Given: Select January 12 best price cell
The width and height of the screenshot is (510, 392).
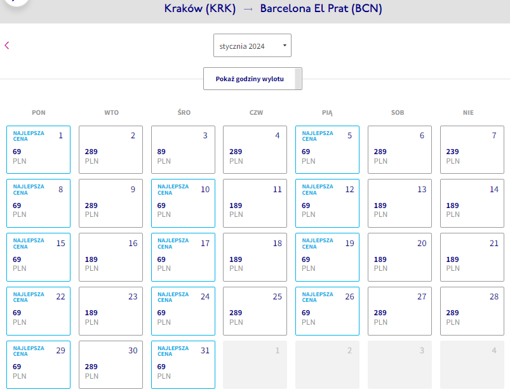Looking at the screenshot, I should [x=327, y=204].
